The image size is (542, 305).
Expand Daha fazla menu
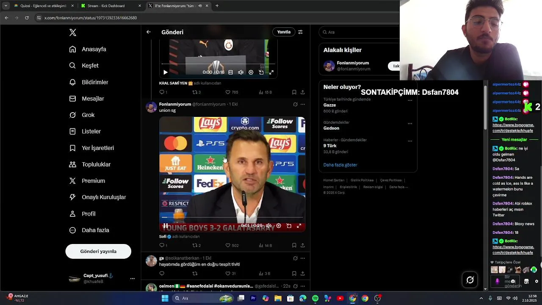[89, 230]
